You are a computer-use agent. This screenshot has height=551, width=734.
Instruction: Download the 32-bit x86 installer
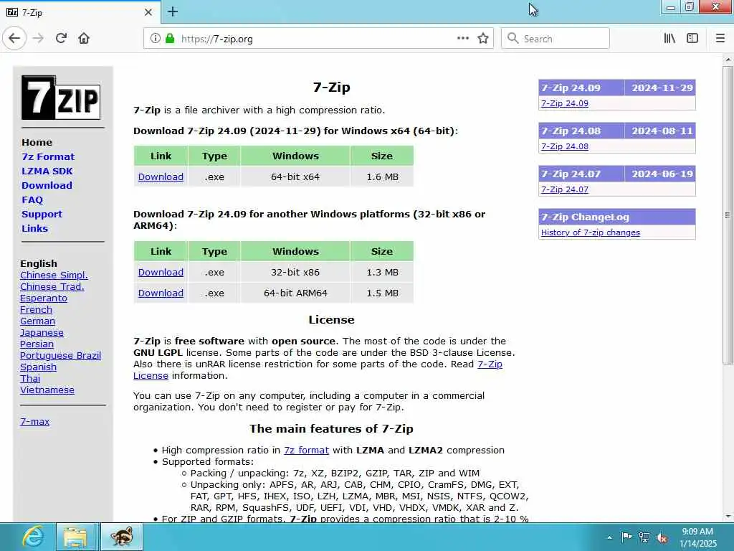click(161, 272)
